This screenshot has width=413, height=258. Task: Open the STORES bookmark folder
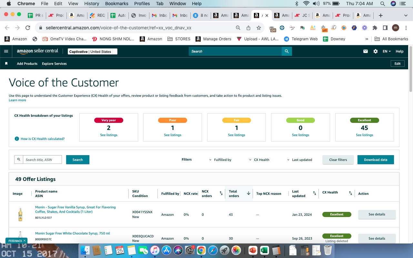click(179, 39)
